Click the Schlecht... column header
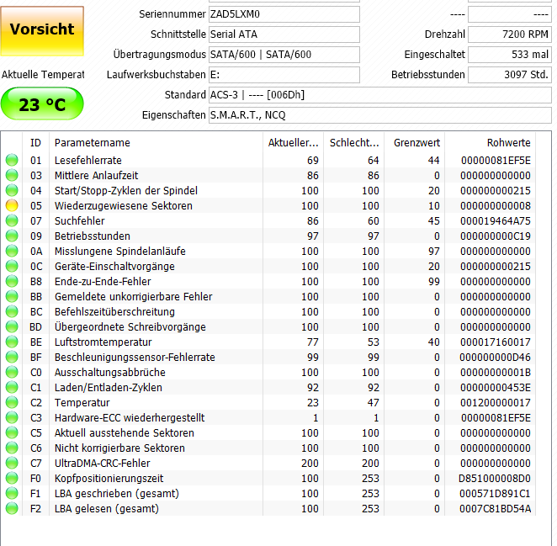557x546 pixels. pos(354,143)
